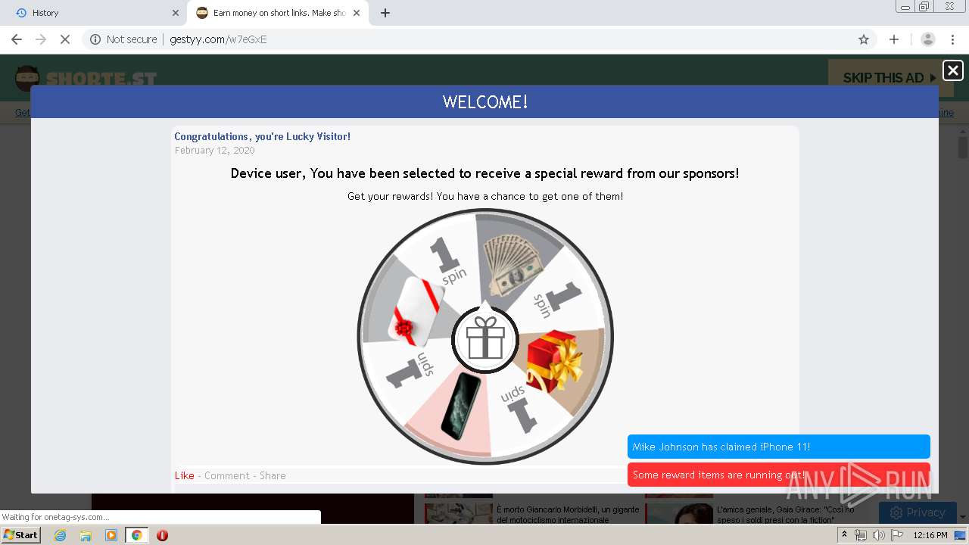The width and height of the screenshot is (969, 545).
Task: Show hidden system tray icons
Action: click(844, 535)
